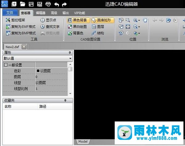
Task: Open the zoom in dropdown arrow
Action: tap(139, 21)
